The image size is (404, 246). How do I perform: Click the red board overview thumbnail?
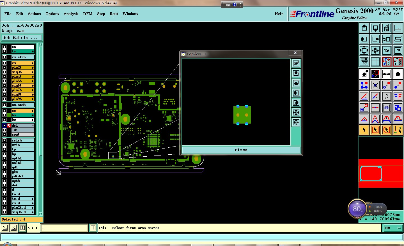381,173
